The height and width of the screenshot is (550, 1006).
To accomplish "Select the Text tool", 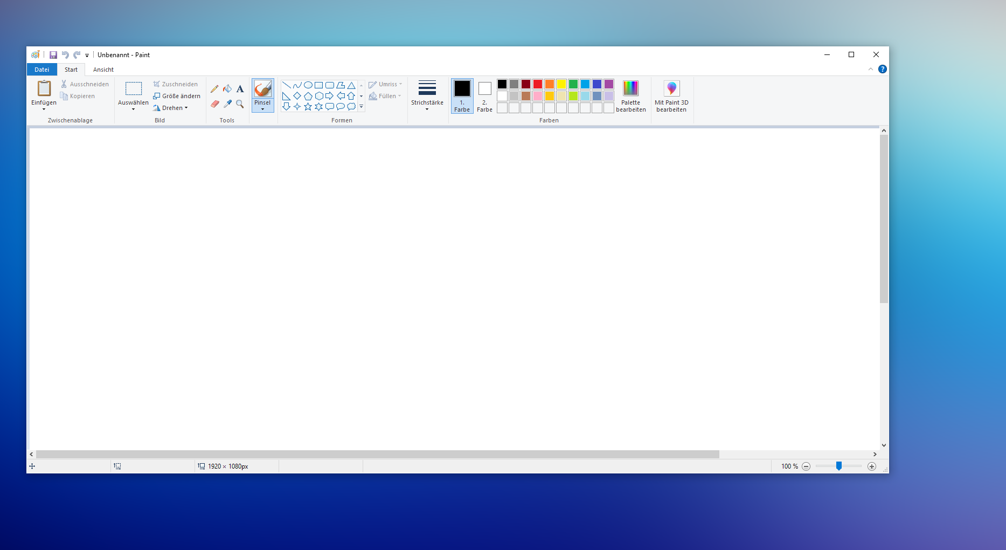I will tap(240, 89).
